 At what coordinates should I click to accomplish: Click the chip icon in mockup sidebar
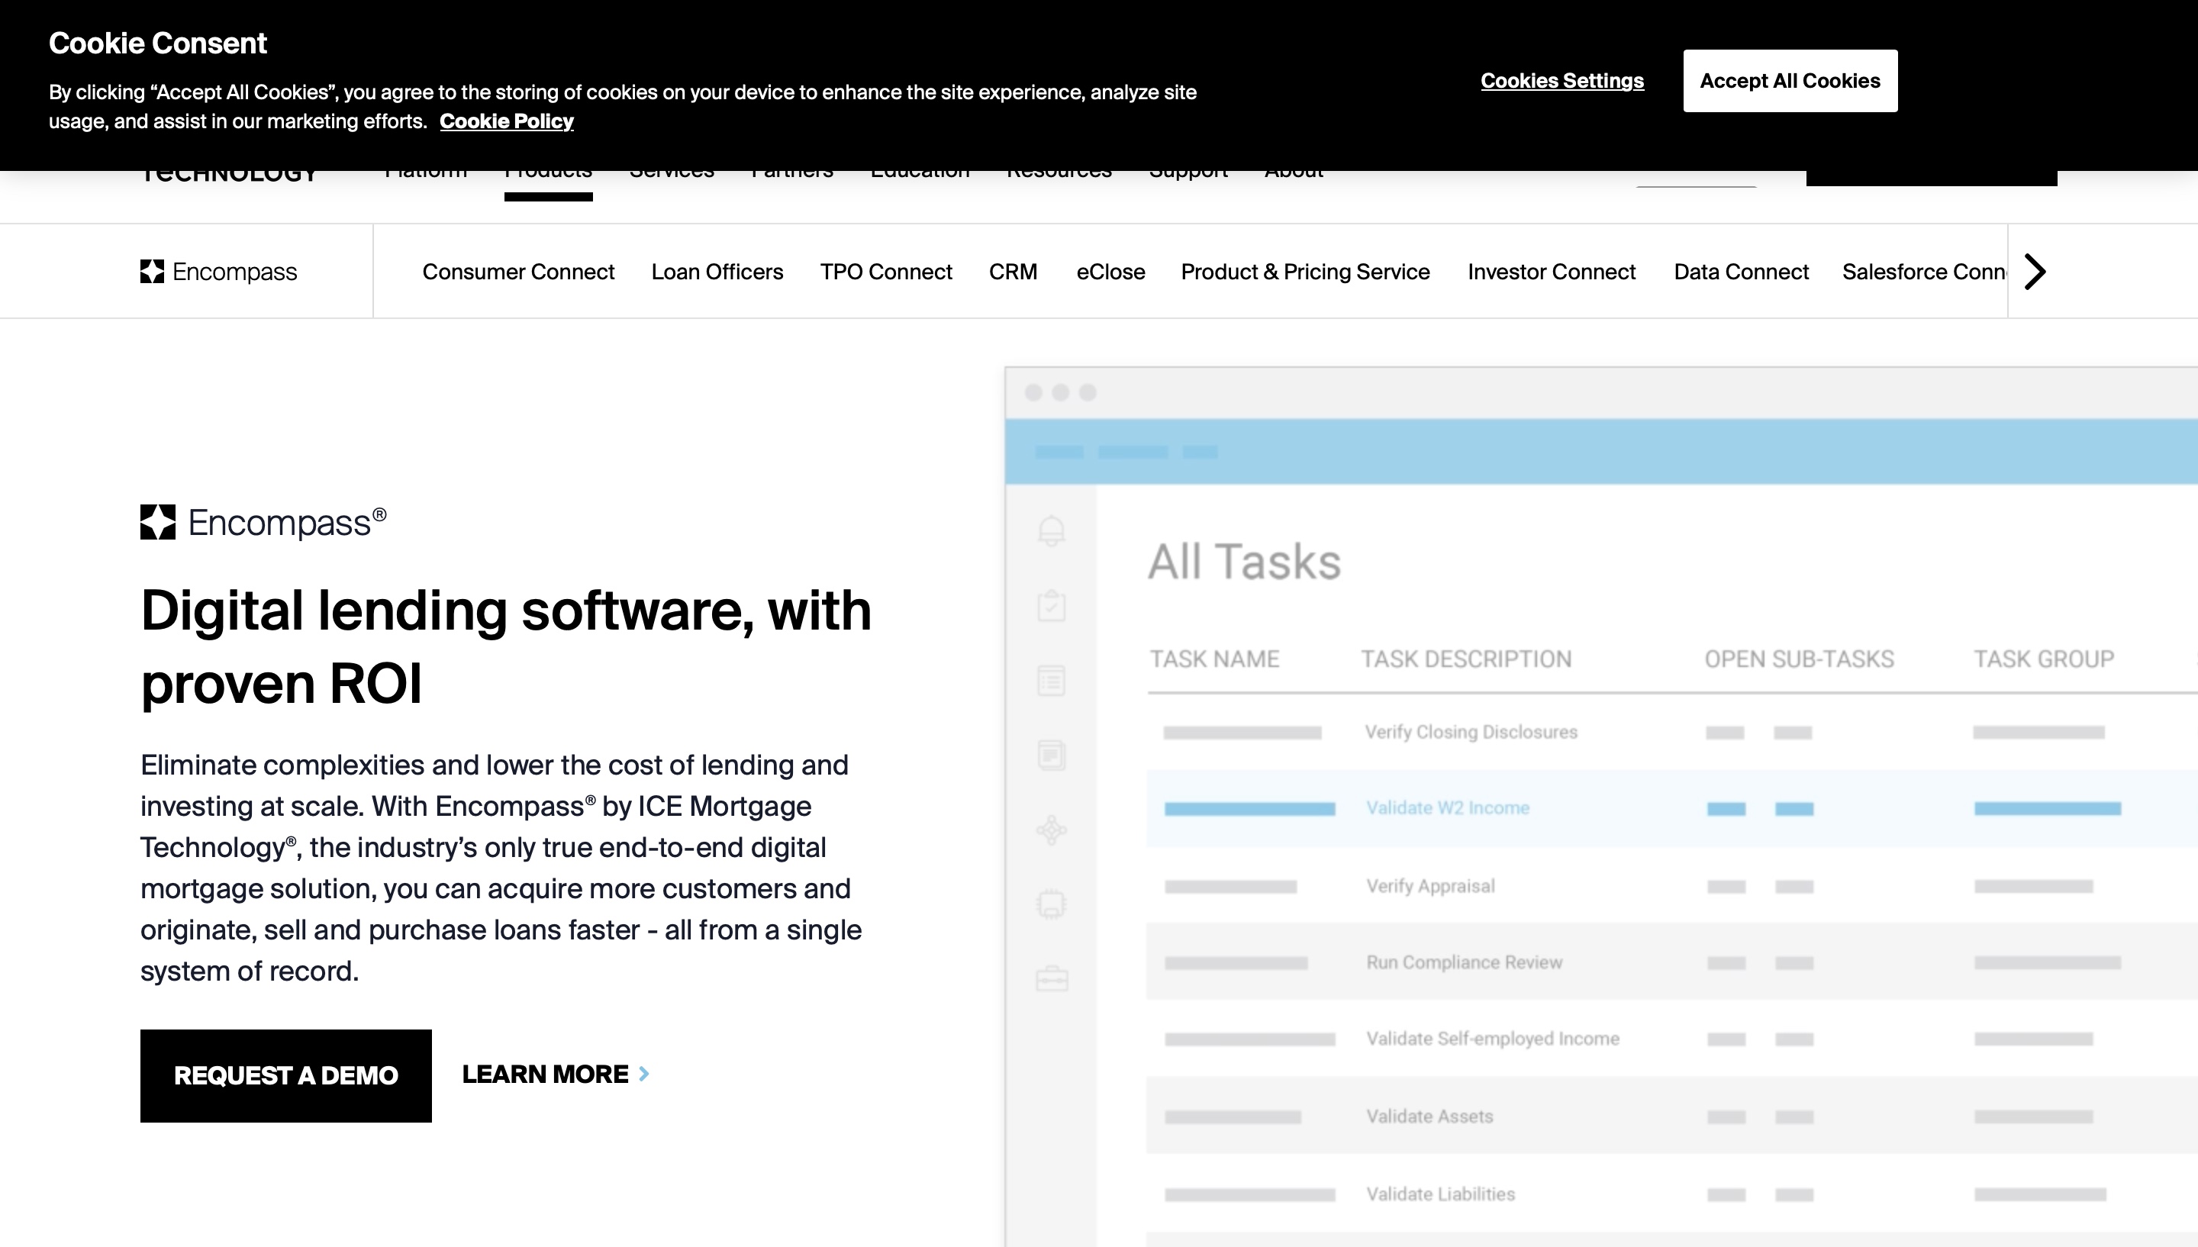[x=1052, y=904]
